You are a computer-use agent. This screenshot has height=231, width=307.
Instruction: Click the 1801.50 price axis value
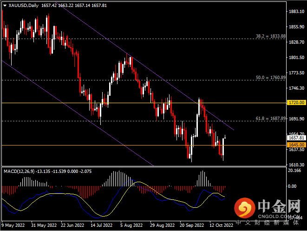(297, 58)
